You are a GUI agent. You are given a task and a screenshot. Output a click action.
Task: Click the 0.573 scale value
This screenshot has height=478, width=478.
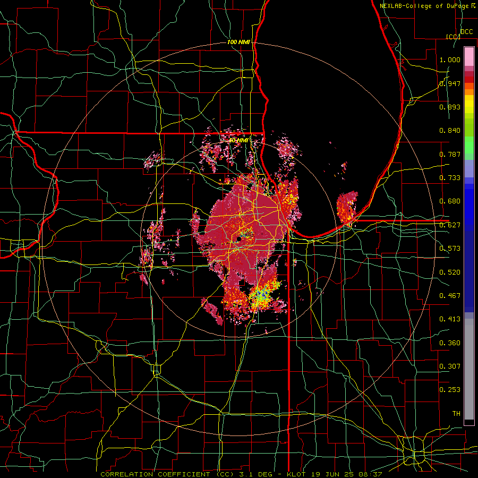[450, 249]
